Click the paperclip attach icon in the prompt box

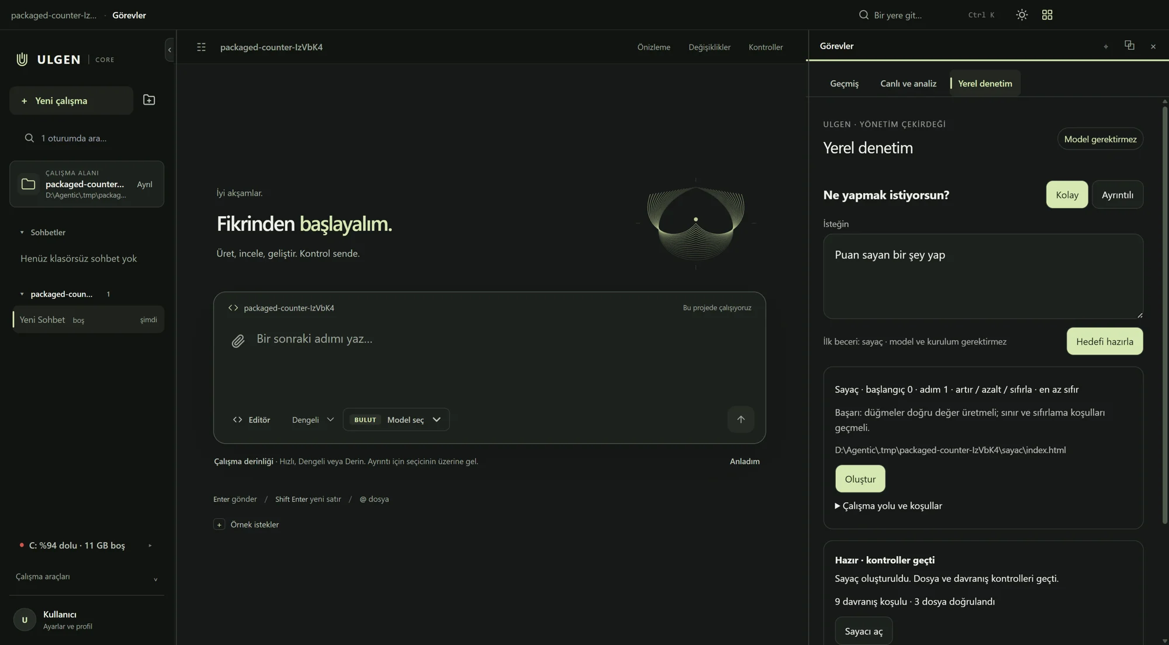click(238, 341)
